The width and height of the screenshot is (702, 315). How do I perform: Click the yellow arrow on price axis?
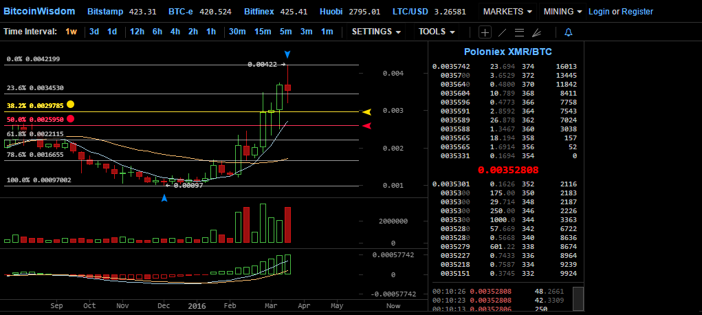coord(367,111)
